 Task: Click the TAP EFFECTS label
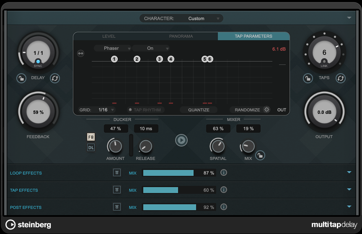pyautogui.click(x=24, y=190)
